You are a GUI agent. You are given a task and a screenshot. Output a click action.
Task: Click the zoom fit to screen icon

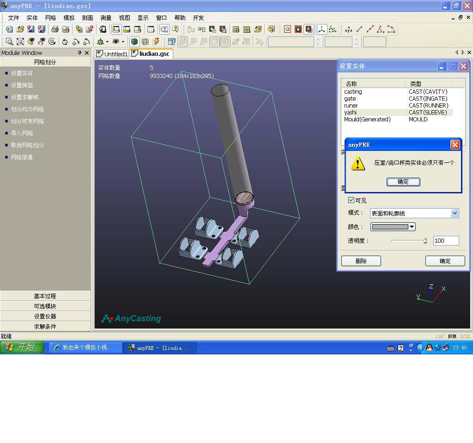coord(20,42)
